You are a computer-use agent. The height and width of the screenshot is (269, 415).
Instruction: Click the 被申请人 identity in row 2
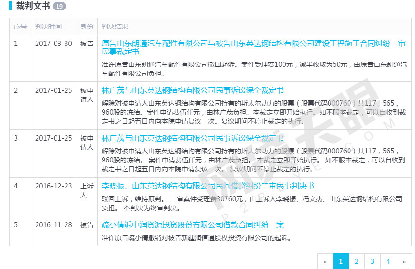tap(87, 95)
